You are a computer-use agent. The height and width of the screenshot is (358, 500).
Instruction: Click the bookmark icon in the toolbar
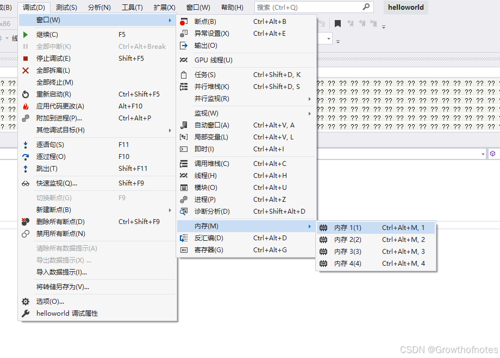pos(337,23)
